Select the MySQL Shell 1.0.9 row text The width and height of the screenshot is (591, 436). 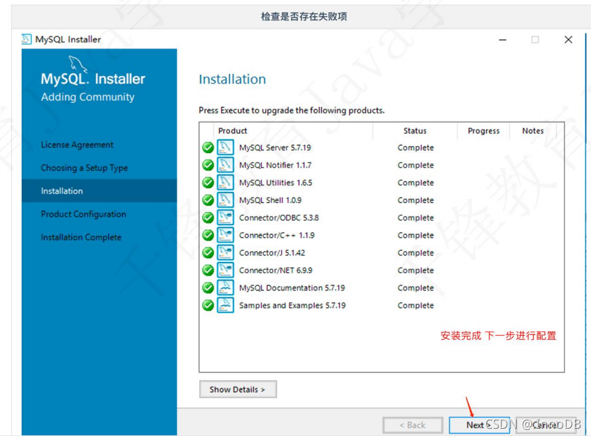coord(270,200)
